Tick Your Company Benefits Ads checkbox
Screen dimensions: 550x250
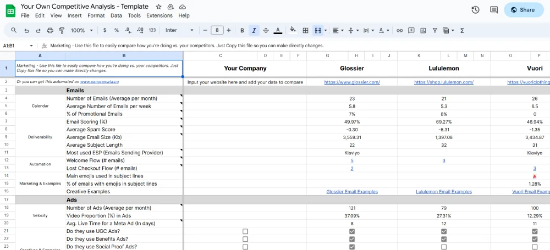pos(245,239)
